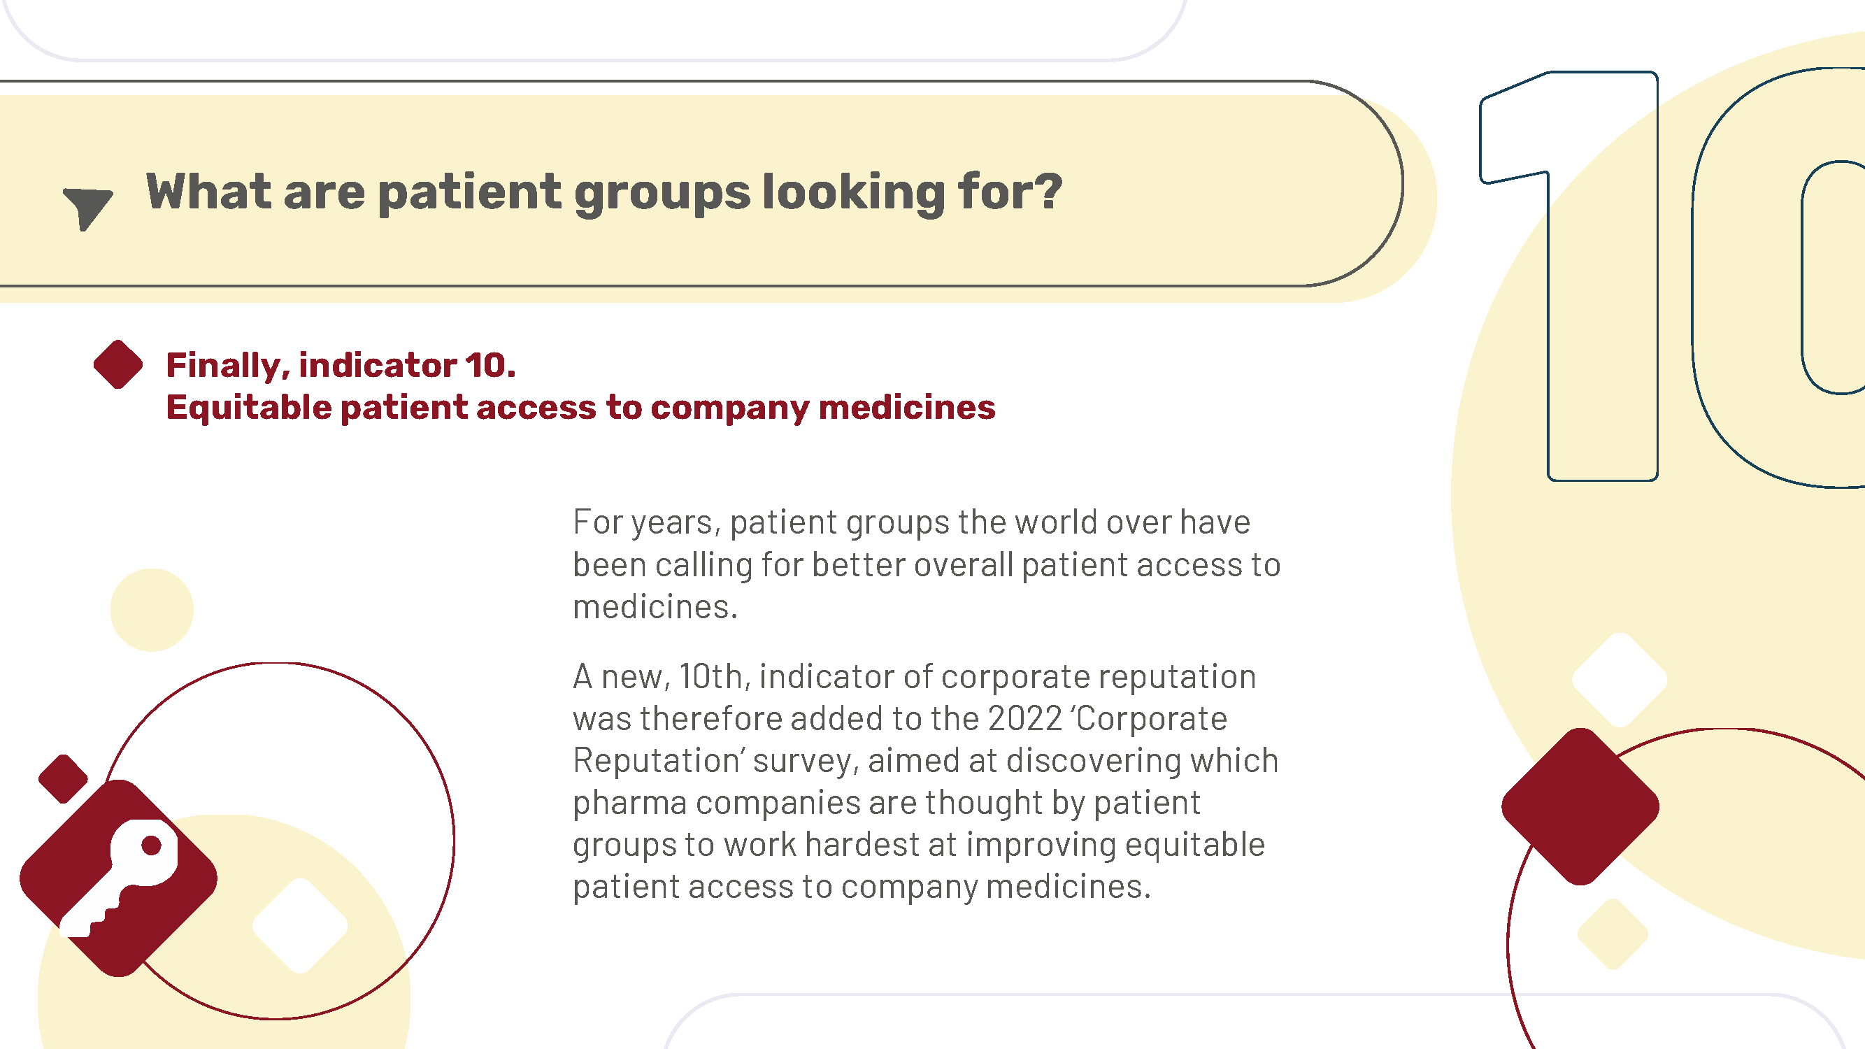1865x1049 pixels.
Task: Click the rounded outline shape at top
Action: click(594, 29)
